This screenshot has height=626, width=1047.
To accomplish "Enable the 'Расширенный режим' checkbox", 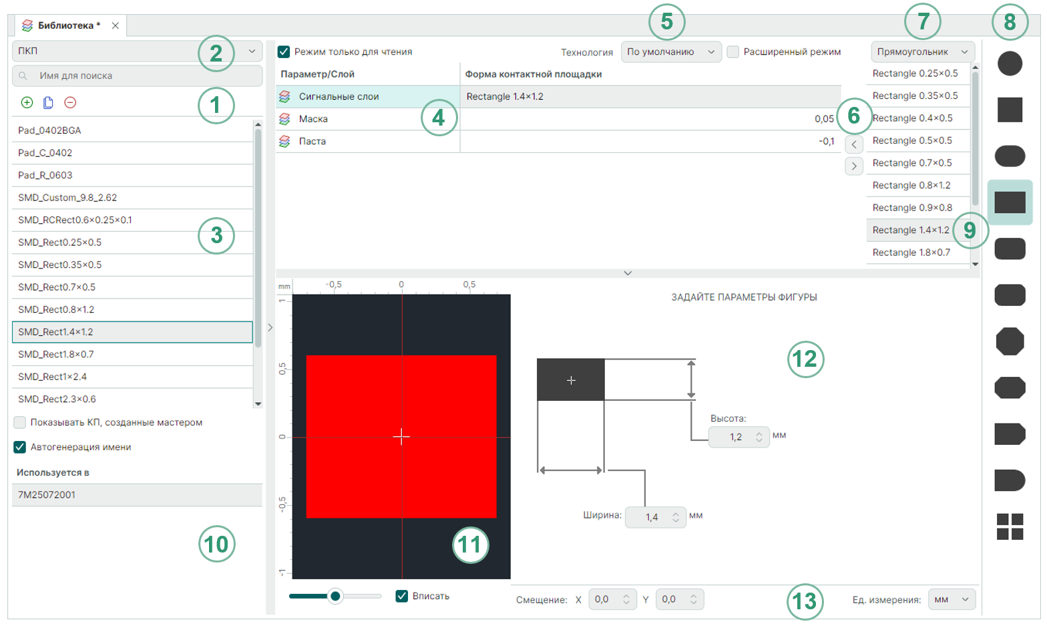I will coord(733,51).
